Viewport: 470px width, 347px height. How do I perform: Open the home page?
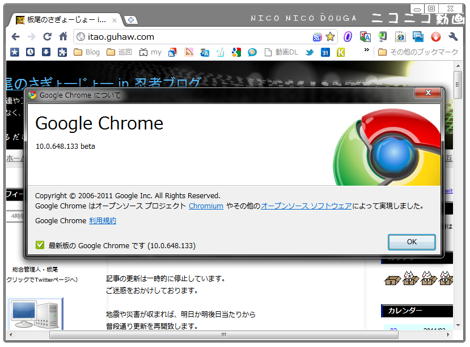(63, 36)
